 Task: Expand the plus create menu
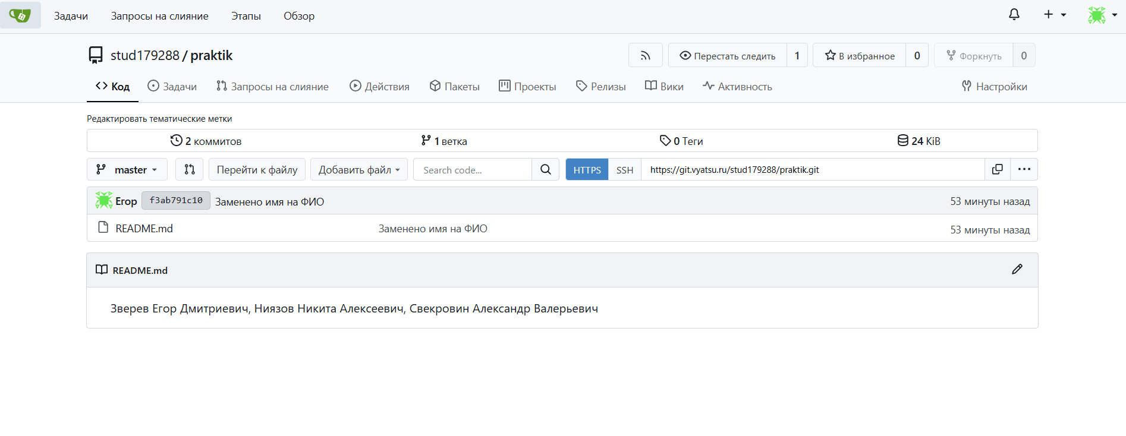tap(1055, 15)
